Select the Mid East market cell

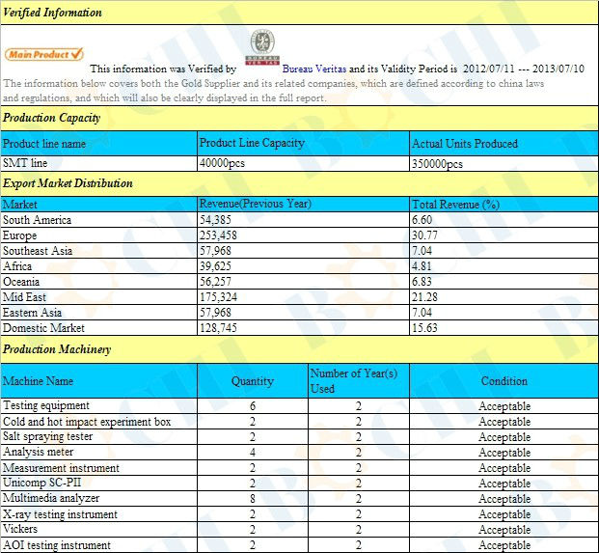tap(99, 297)
